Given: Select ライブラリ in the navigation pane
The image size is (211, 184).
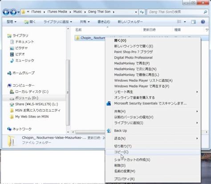Looking at the screenshot, I should (x=18, y=36).
